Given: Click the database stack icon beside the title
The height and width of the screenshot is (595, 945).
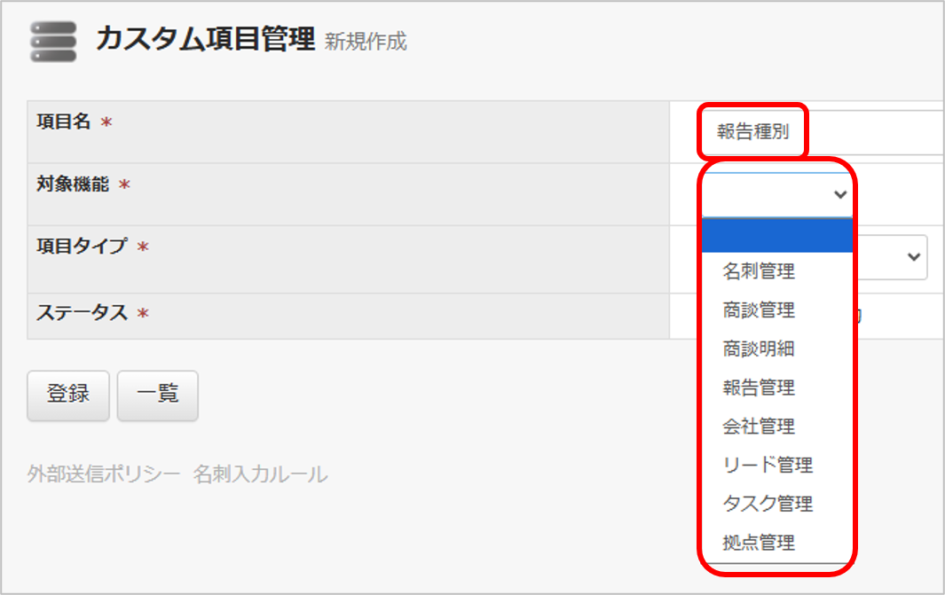Looking at the screenshot, I should (x=53, y=42).
